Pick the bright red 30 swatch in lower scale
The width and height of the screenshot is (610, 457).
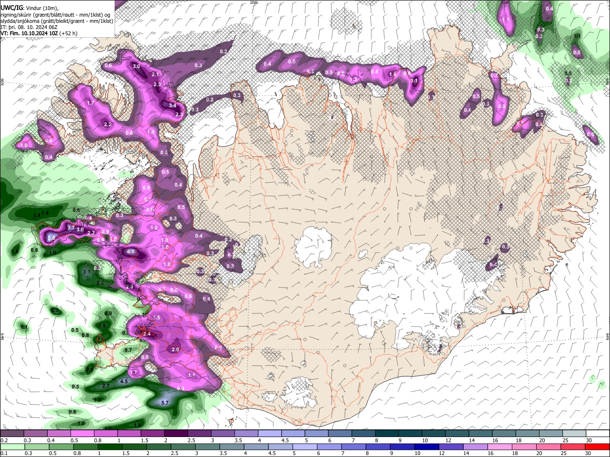597,447
